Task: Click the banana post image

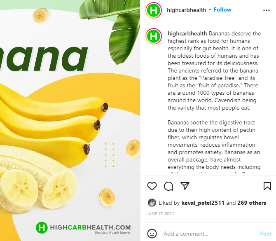Action: 70,120
